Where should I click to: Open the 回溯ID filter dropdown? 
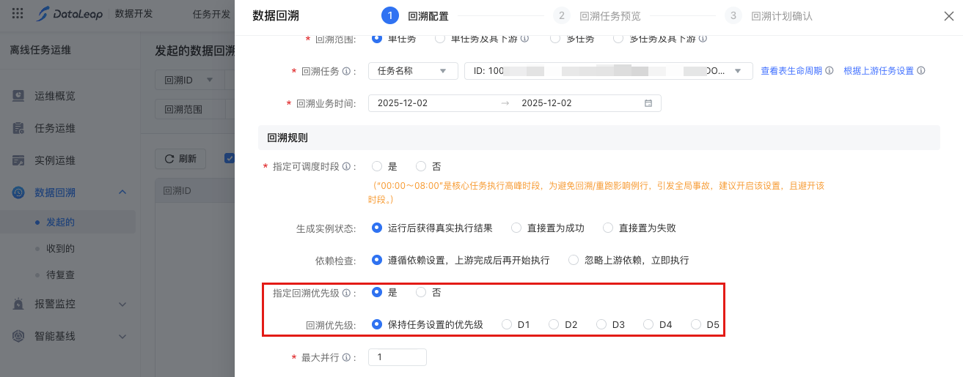click(189, 80)
